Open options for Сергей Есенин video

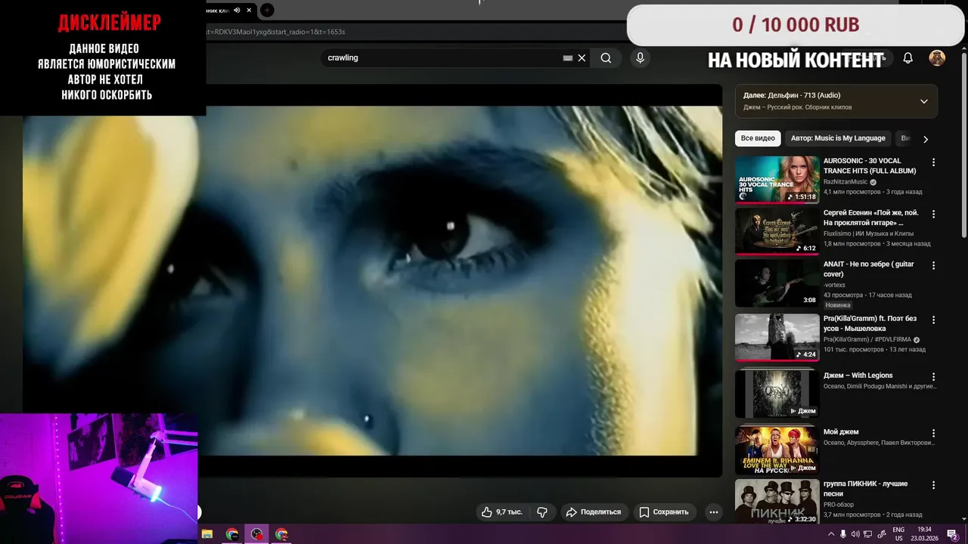point(933,215)
